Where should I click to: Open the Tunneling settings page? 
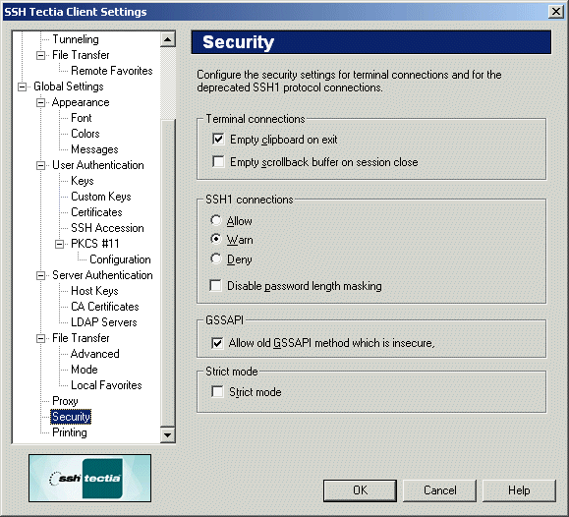(76, 39)
